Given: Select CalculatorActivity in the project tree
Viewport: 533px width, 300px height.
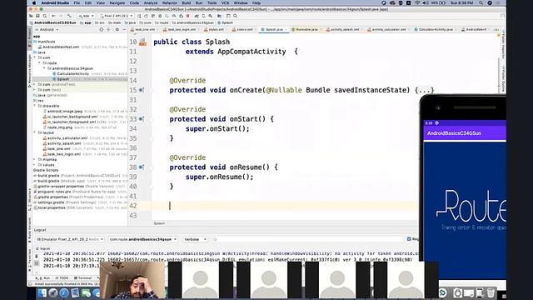Looking at the screenshot, I should tap(72, 74).
